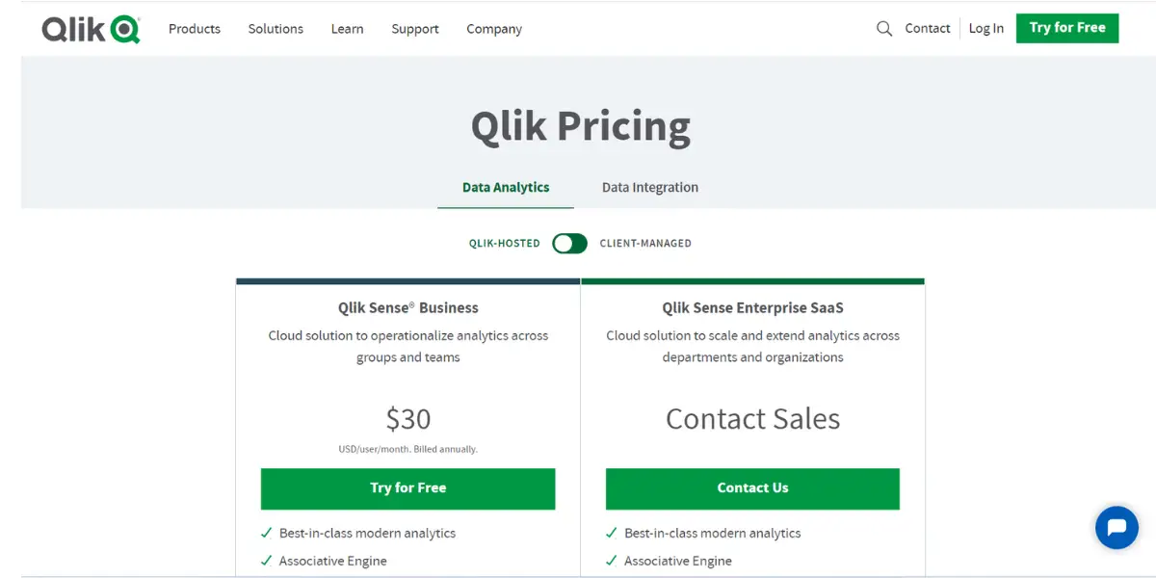Click the $30 price in Business plan
The height and width of the screenshot is (578, 1156).
click(x=408, y=419)
